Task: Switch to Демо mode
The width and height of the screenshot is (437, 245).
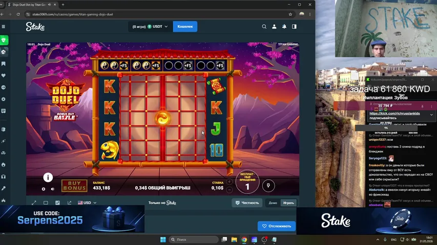Action: [273, 203]
